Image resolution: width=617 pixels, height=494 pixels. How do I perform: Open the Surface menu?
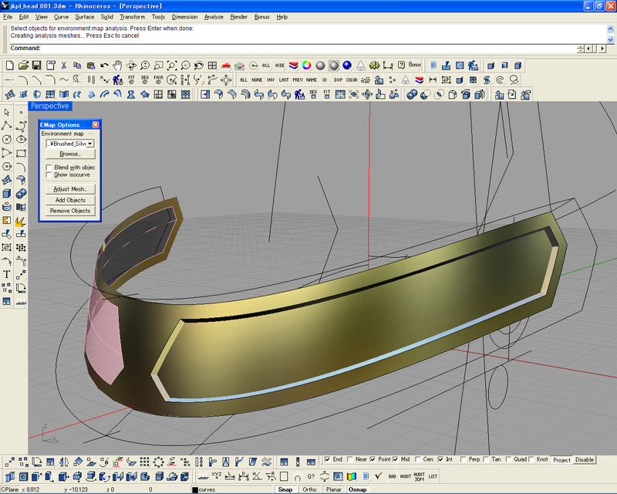(x=85, y=16)
